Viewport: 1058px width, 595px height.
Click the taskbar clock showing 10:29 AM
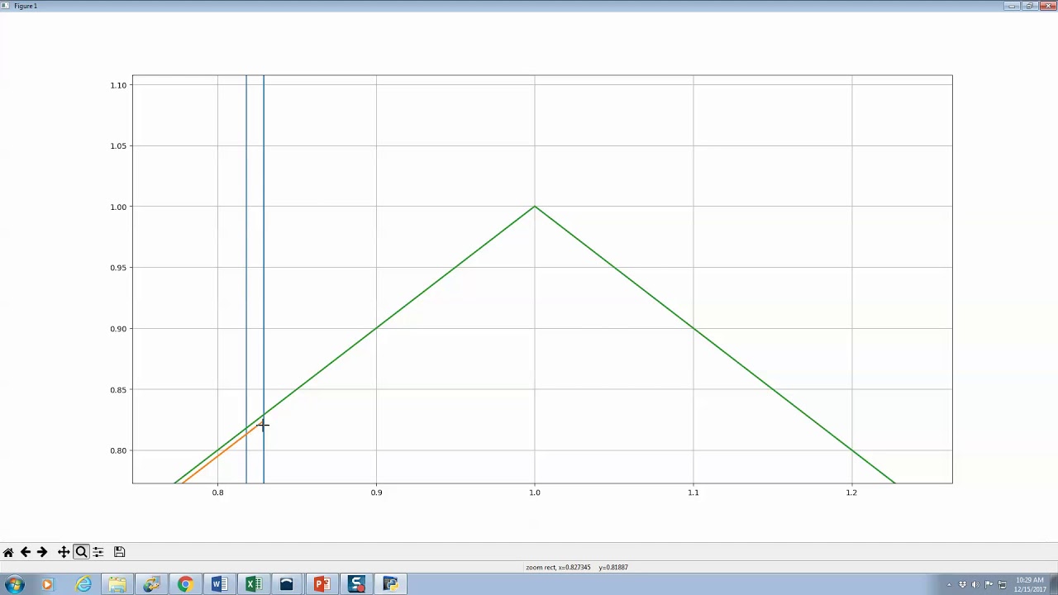click(x=1030, y=584)
